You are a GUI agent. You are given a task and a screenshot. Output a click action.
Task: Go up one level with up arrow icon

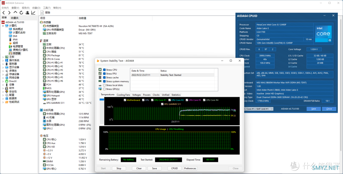[x=15, y=13]
